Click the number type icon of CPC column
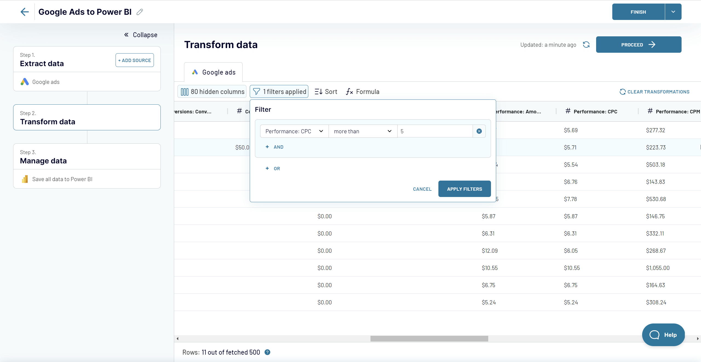The height and width of the screenshot is (362, 701). click(568, 111)
